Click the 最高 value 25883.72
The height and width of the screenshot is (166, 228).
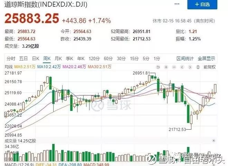click(x=27, y=32)
